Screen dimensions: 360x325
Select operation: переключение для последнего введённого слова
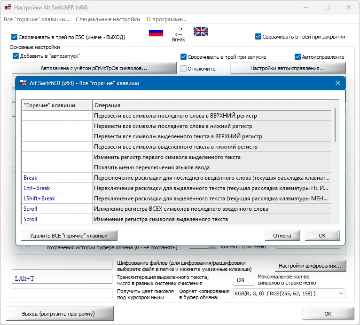(x=211, y=178)
